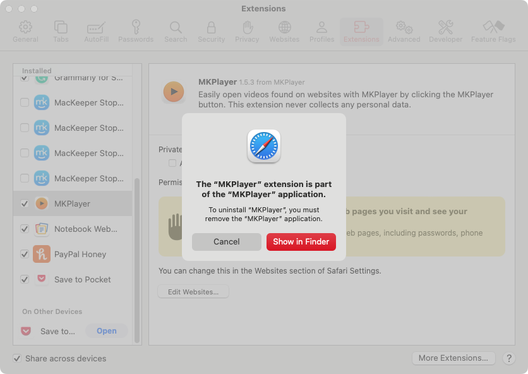The height and width of the screenshot is (374, 528).
Task: Open the Feature Flags icon tab
Action: pos(493,32)
